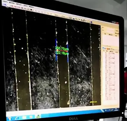The width and height of the screenshot is (127, 121).
Task: Click the black circle tool in toolbar
Action: tap(31, 10)
